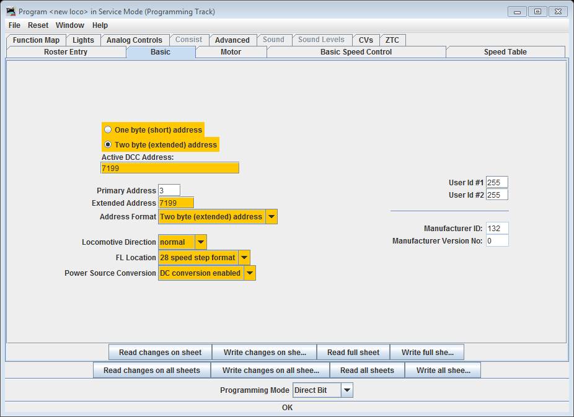Switch to the Function Map tab
This screenshot has width=574, height=417.
(x=36, y=40)
